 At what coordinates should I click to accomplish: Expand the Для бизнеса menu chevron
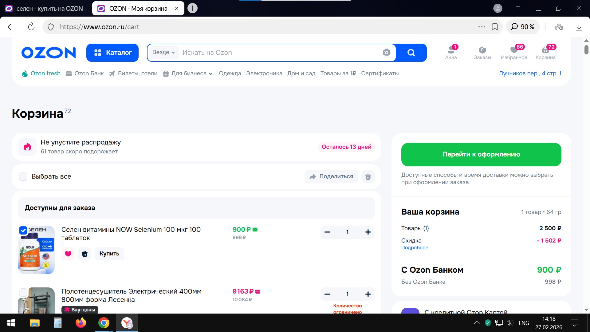(x=211, y=74)
